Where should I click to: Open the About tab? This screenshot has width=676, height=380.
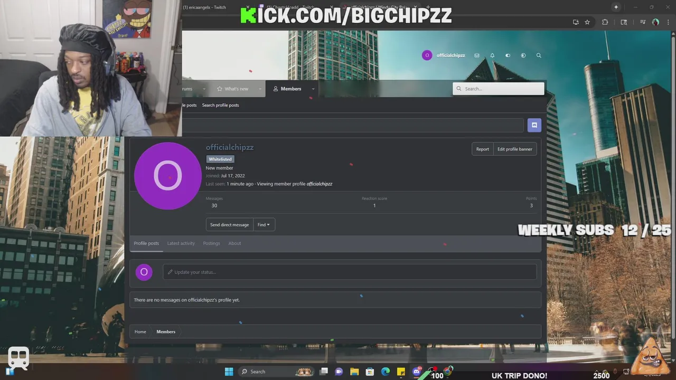[234, 243]
